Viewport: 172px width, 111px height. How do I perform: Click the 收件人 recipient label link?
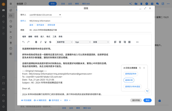23,21
